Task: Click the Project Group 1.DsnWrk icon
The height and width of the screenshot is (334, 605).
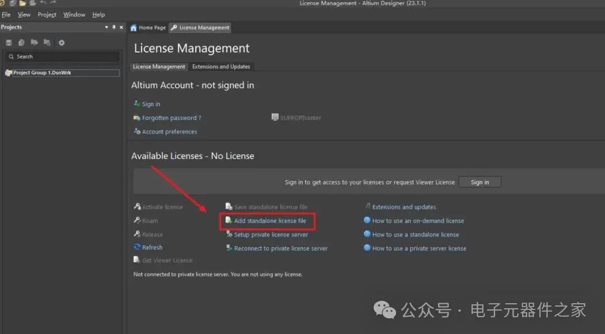Action: tap(8, 73)
